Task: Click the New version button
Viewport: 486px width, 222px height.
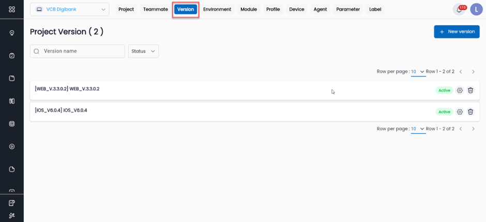Action: [457, 31]
